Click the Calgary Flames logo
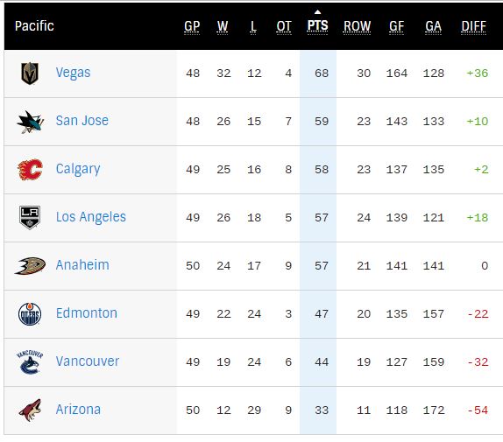This screenshot has width=503, height=442. [x=30, y=170]
